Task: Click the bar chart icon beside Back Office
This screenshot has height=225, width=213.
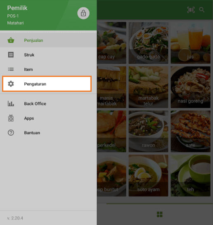Action: (x=11, y=103)
